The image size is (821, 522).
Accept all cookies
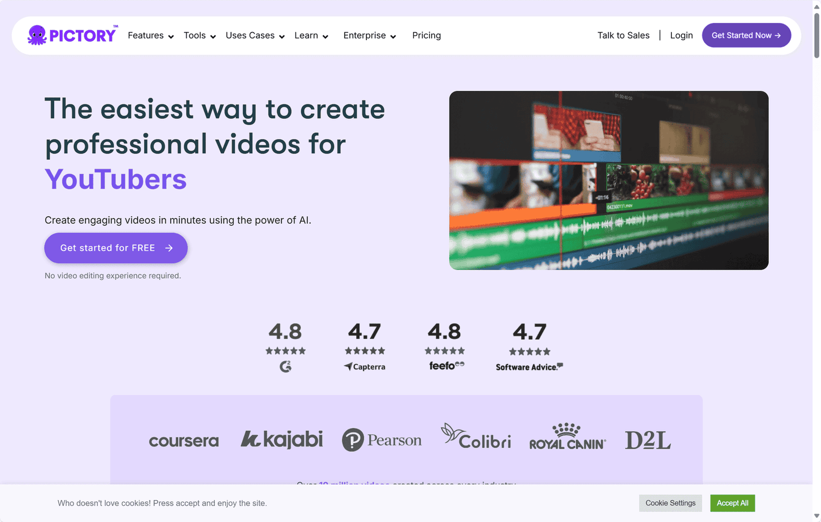(732, 503)
